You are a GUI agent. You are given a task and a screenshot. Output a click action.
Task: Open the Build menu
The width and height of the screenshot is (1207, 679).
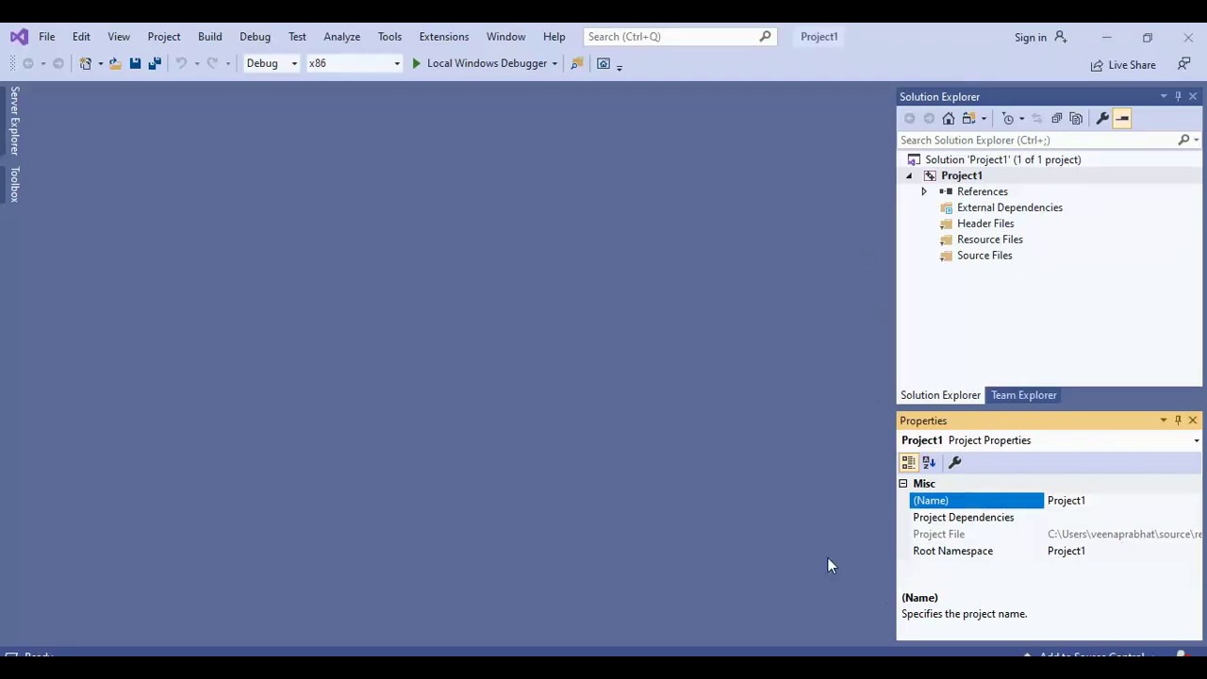point(210,37)
